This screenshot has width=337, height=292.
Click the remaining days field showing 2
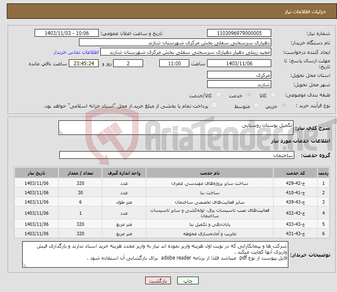(x=128, y=63)
